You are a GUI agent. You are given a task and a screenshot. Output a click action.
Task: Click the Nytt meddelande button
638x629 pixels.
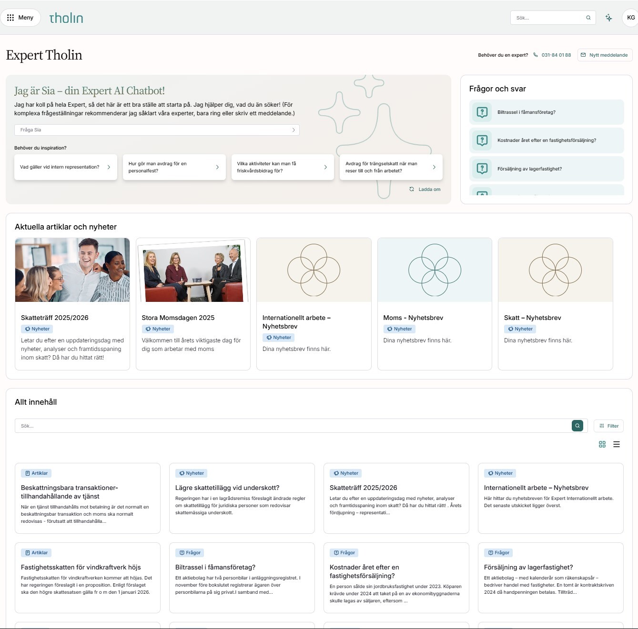point(605,55)
